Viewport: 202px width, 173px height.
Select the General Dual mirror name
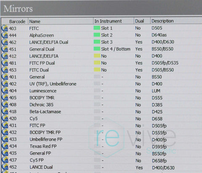[x=42, y=49]
